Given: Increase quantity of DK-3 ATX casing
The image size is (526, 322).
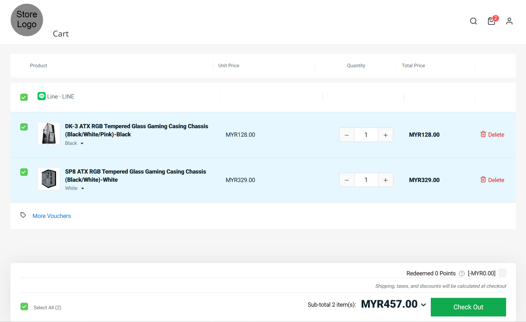Looking at the screenshot, I should coord(385,135).
